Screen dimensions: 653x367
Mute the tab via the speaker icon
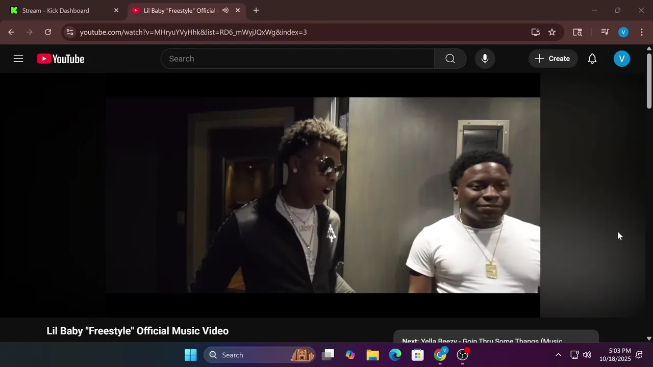[x=225, y=10]
